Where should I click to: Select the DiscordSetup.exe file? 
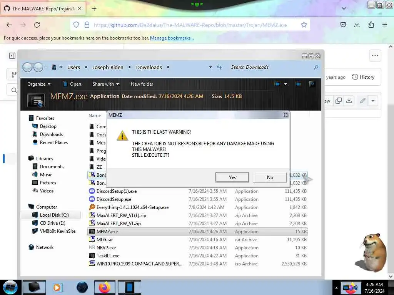(x=197, y=199)
